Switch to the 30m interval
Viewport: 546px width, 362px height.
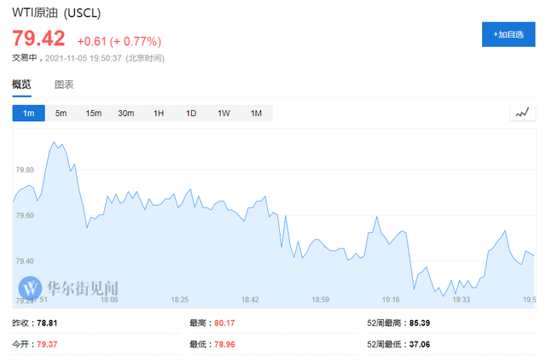(125, 114)
